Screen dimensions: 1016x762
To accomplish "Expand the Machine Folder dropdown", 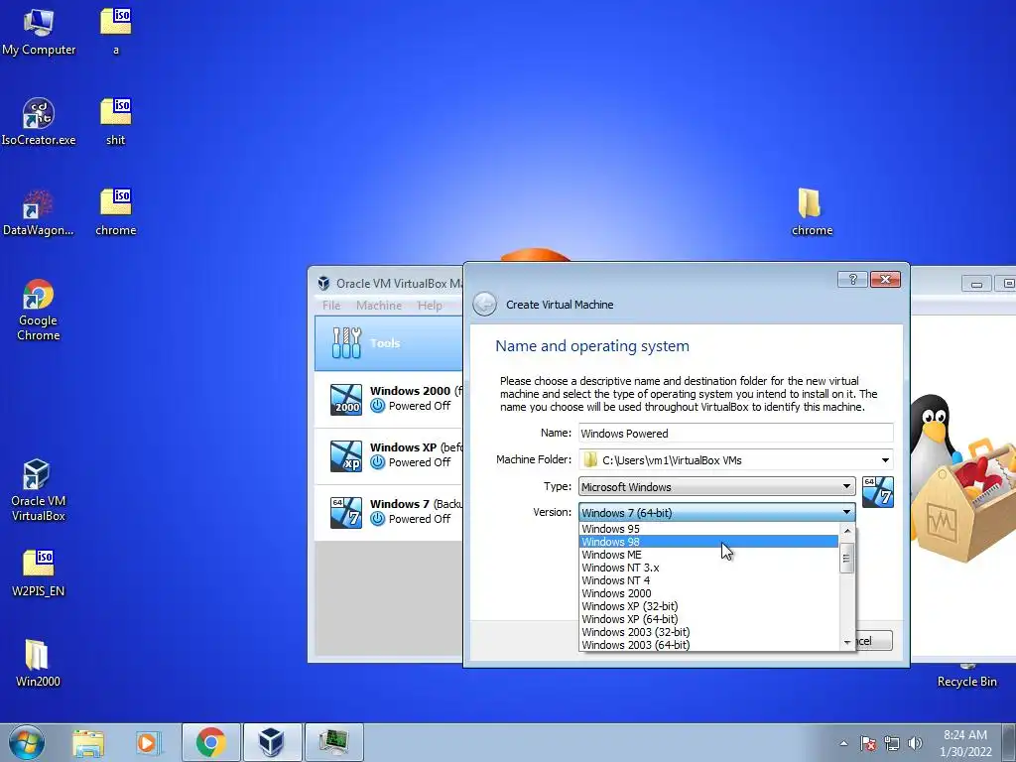I will pos(885,460).
